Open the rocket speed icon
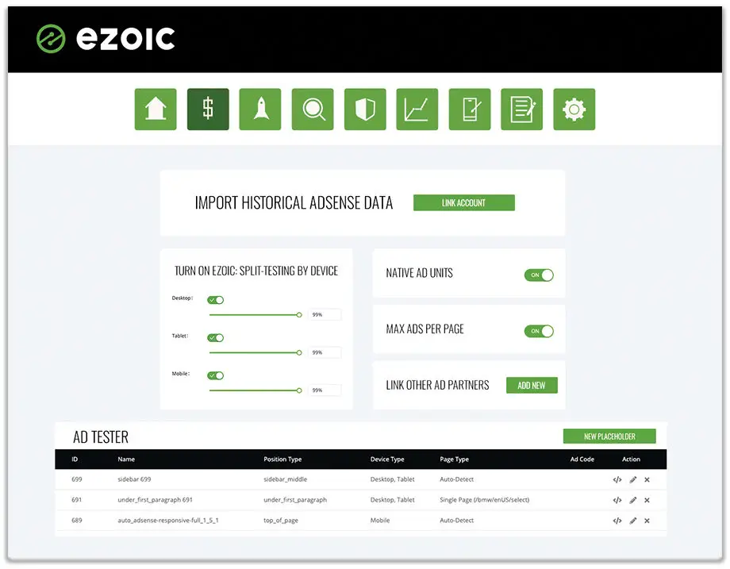Screen dimensions: 730x569 click(260, 110)
